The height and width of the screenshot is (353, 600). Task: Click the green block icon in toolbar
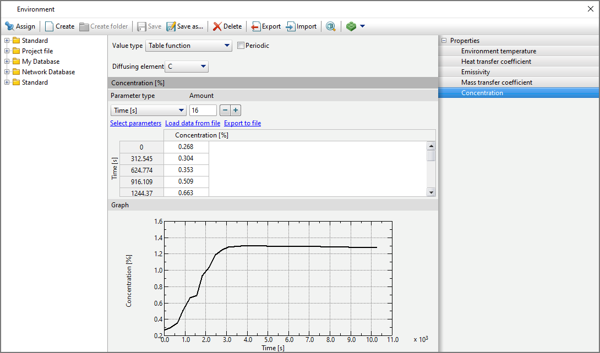click(351, 26)
